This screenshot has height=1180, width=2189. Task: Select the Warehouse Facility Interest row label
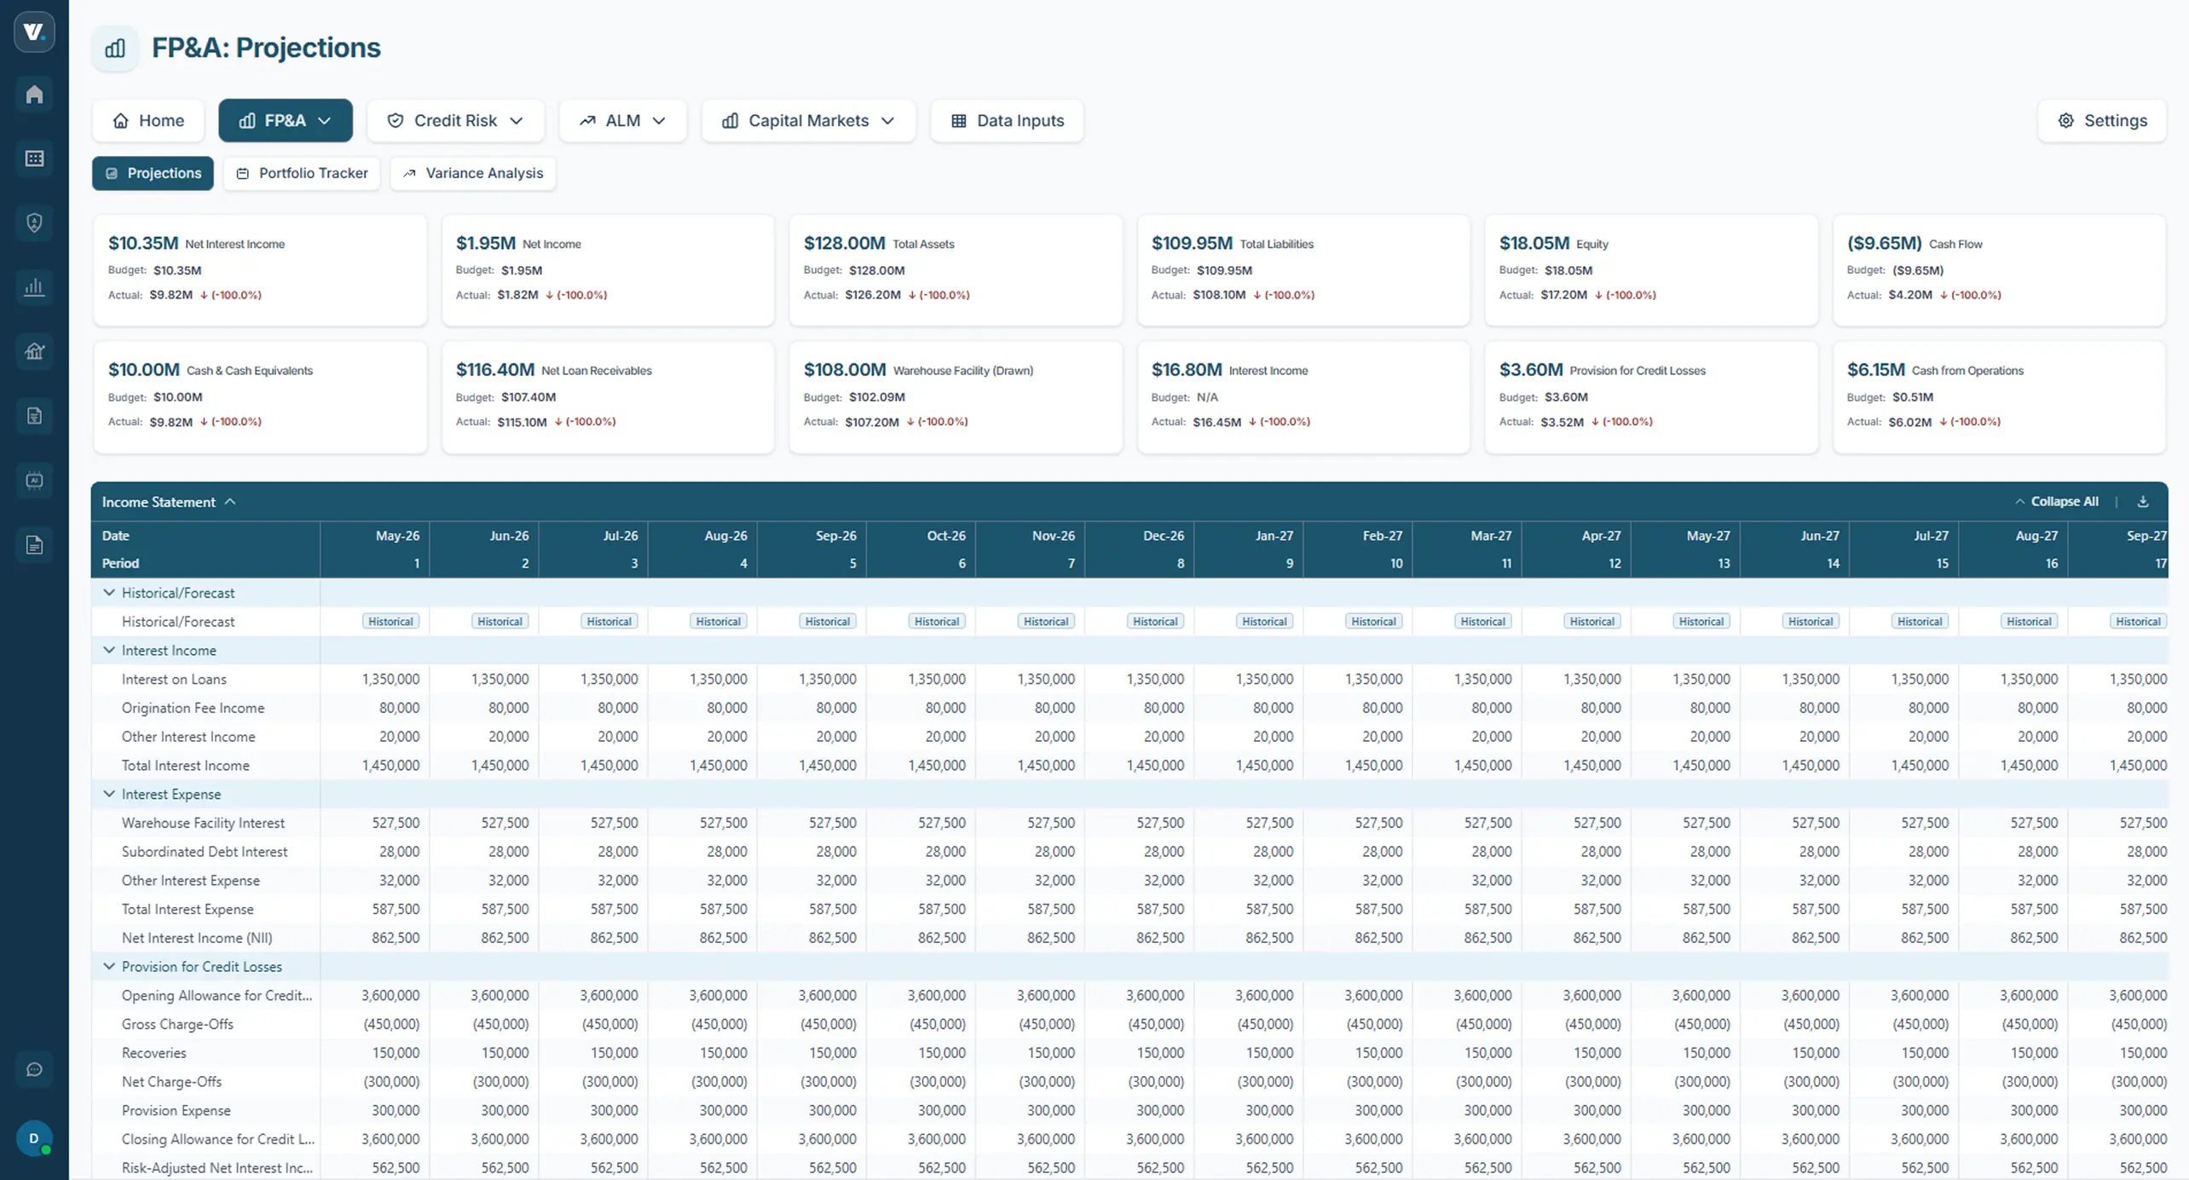[203, 823]
